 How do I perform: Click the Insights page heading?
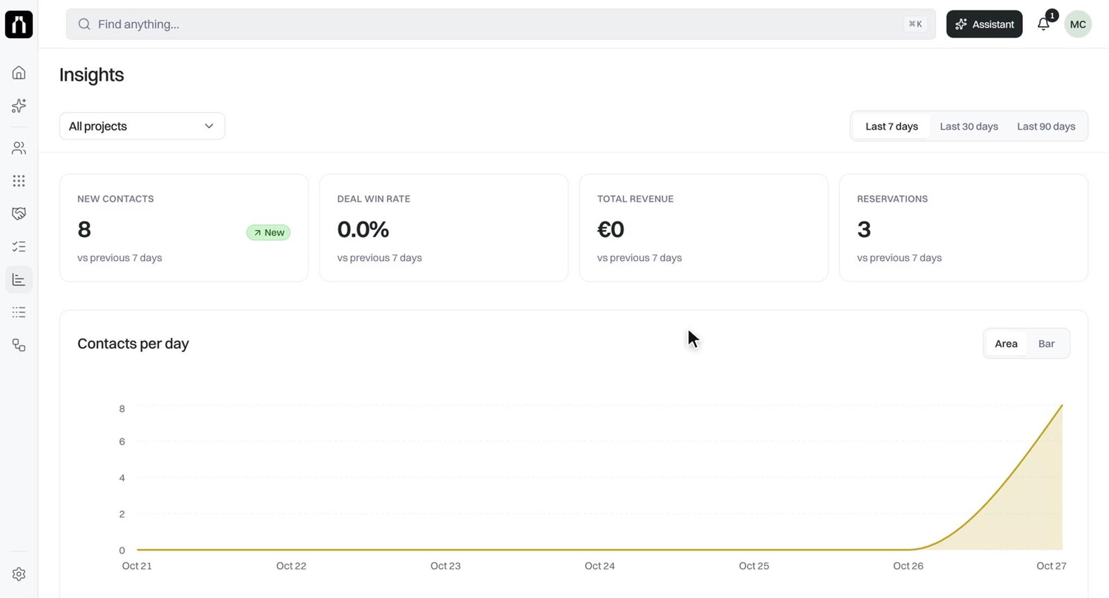[92, 75]
